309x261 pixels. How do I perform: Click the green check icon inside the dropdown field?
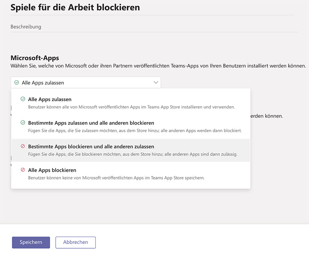coord(17,83)
